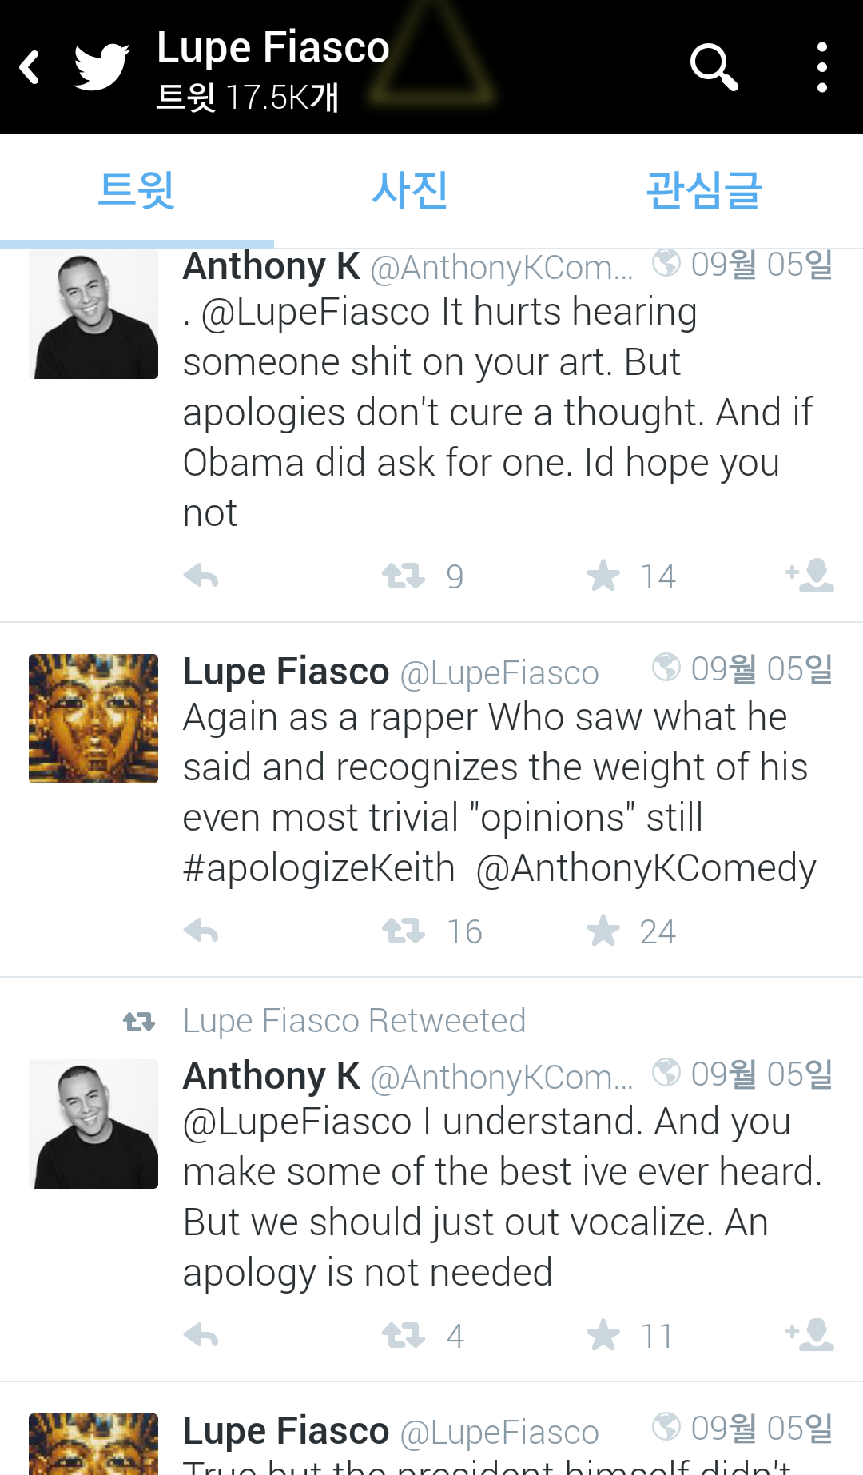Viewport: 863px width, 1475px height.
Task: Tap the back arrow in header
Action: 30,67
